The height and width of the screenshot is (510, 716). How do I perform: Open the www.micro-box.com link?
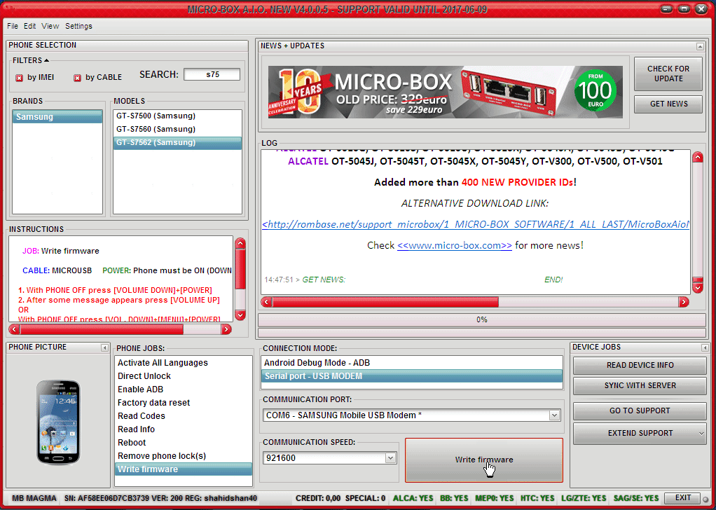tap(455, 246)
